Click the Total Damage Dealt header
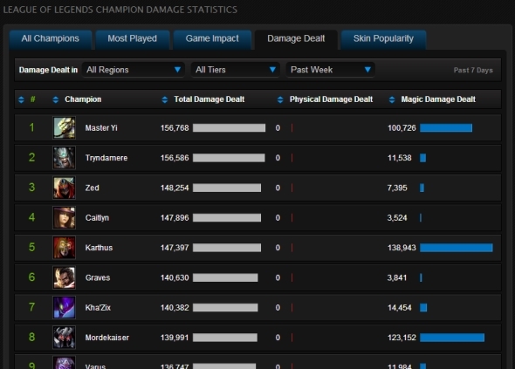Screen dimensions: 515x369 pyautogui.click(x=209, y=99)
